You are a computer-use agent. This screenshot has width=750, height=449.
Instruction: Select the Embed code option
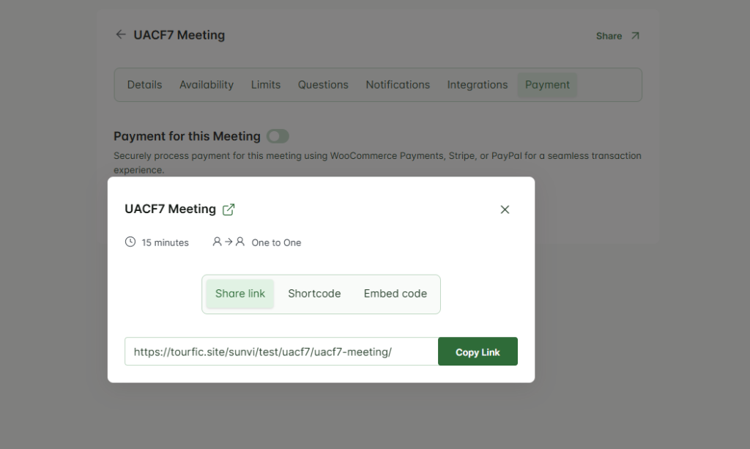click(x=395, y=294)
